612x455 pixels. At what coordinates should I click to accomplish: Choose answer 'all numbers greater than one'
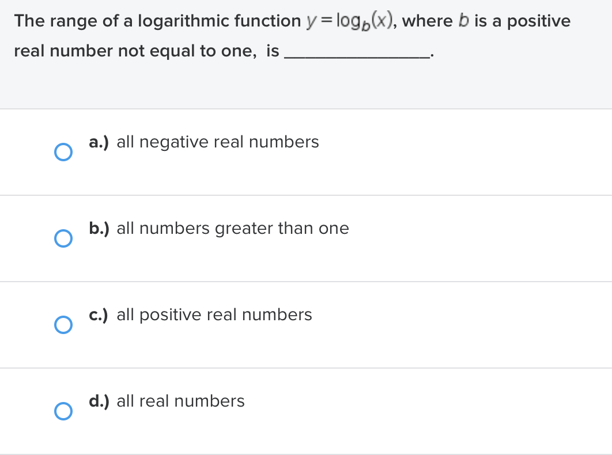point(232,228)
